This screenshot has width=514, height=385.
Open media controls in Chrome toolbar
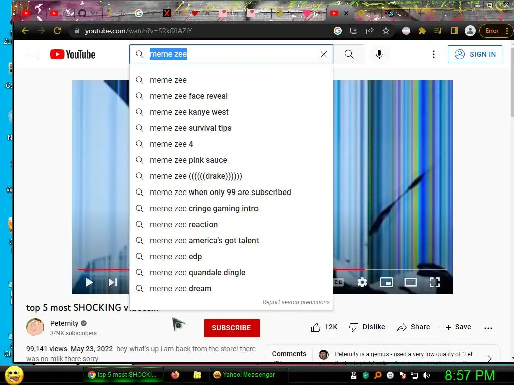point(438,31)
